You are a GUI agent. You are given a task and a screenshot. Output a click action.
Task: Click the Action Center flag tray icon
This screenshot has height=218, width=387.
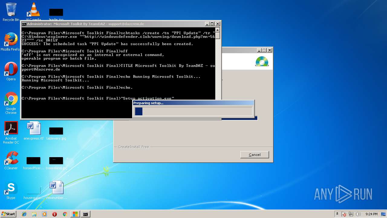[x=344, y=214]
